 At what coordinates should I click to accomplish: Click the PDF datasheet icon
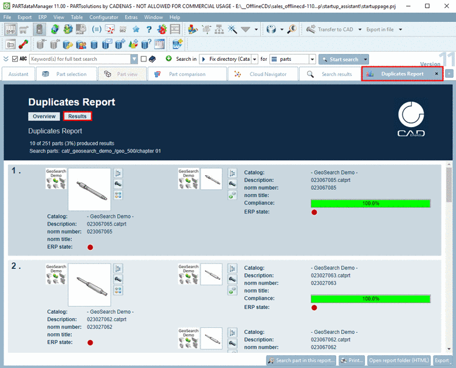pos(81,29)
